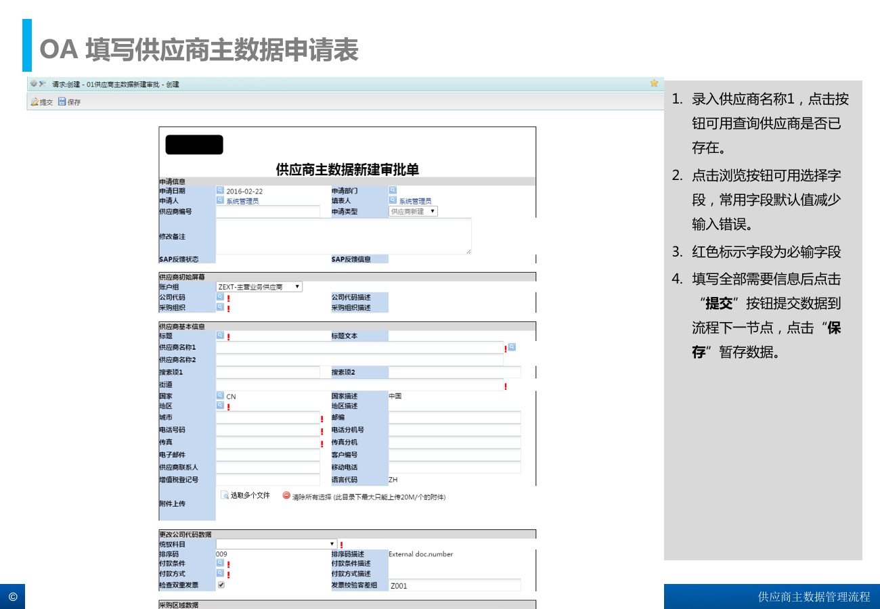Click the 付款条件 browse lookup icon
Viewport: 880px width, 609px height.
220,562
